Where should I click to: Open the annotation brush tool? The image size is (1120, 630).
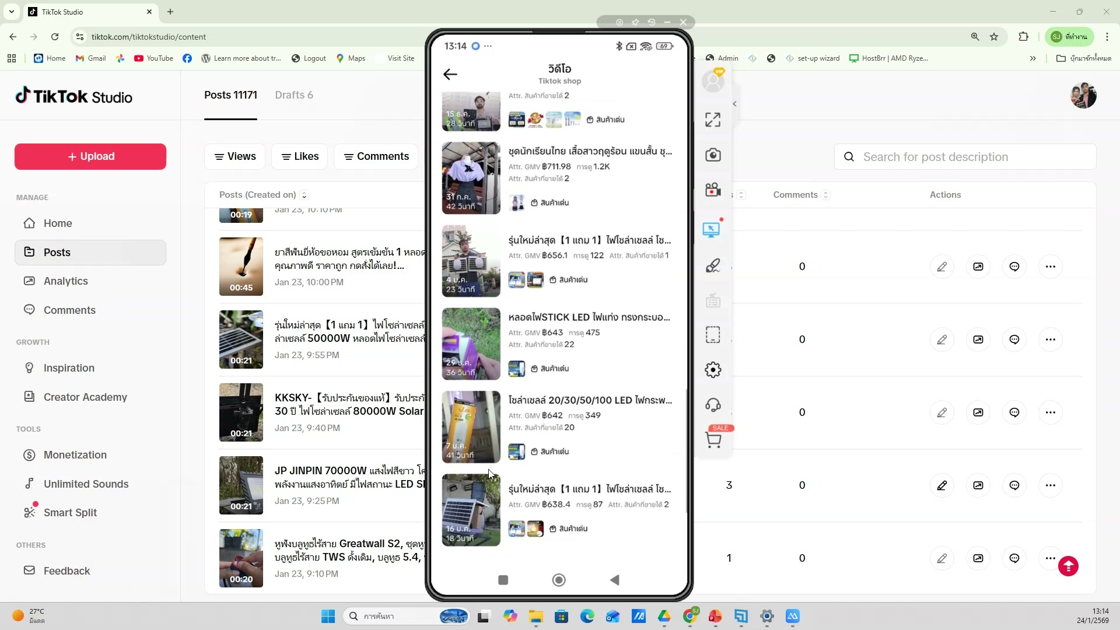click(x=713, y=265)
